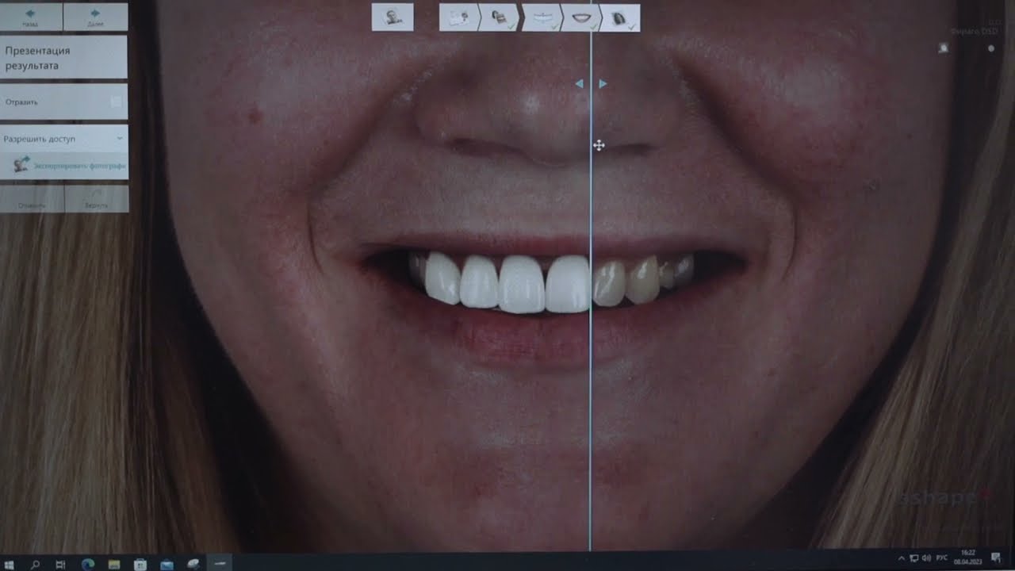Screen dimensions: 1015x571
Task: Advance with the Далее arrow button
Action: (x=95, y=17)
